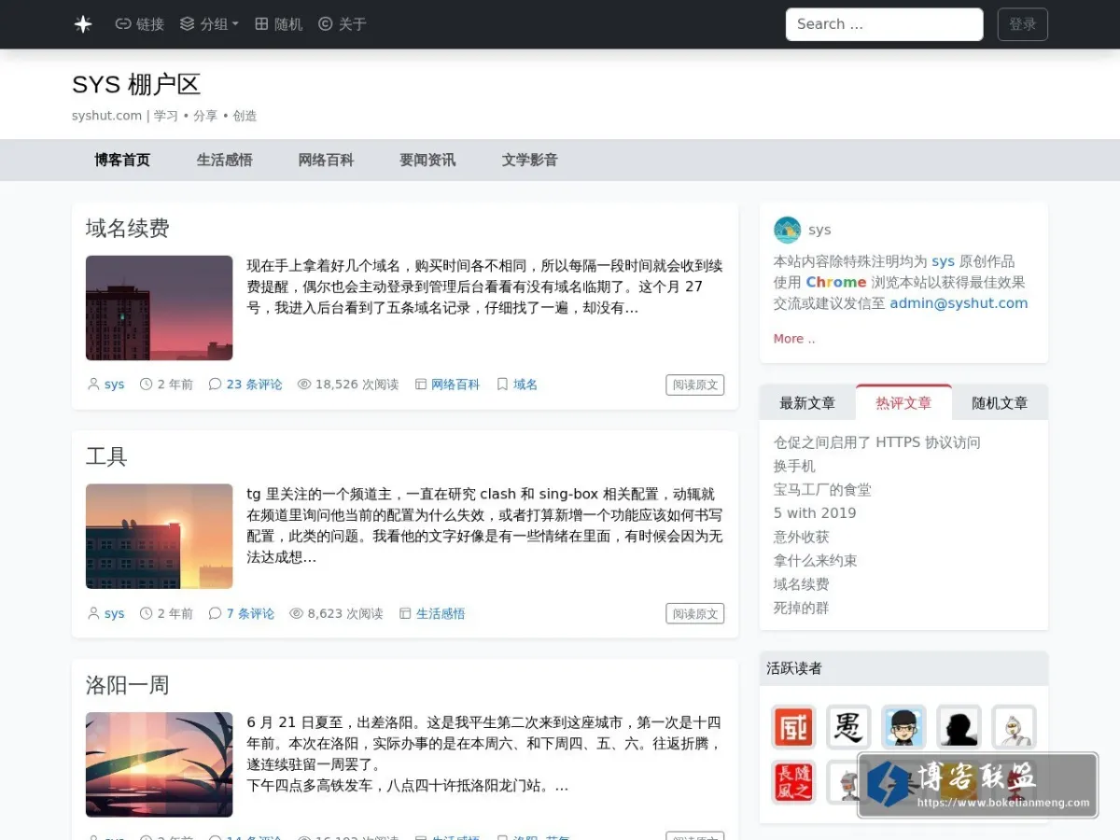
Task: Click the star site logo icon
Action: [83, 24]
